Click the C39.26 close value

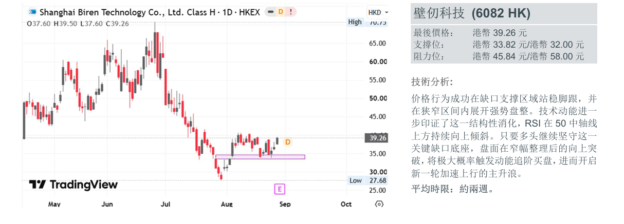coord(117,23)
